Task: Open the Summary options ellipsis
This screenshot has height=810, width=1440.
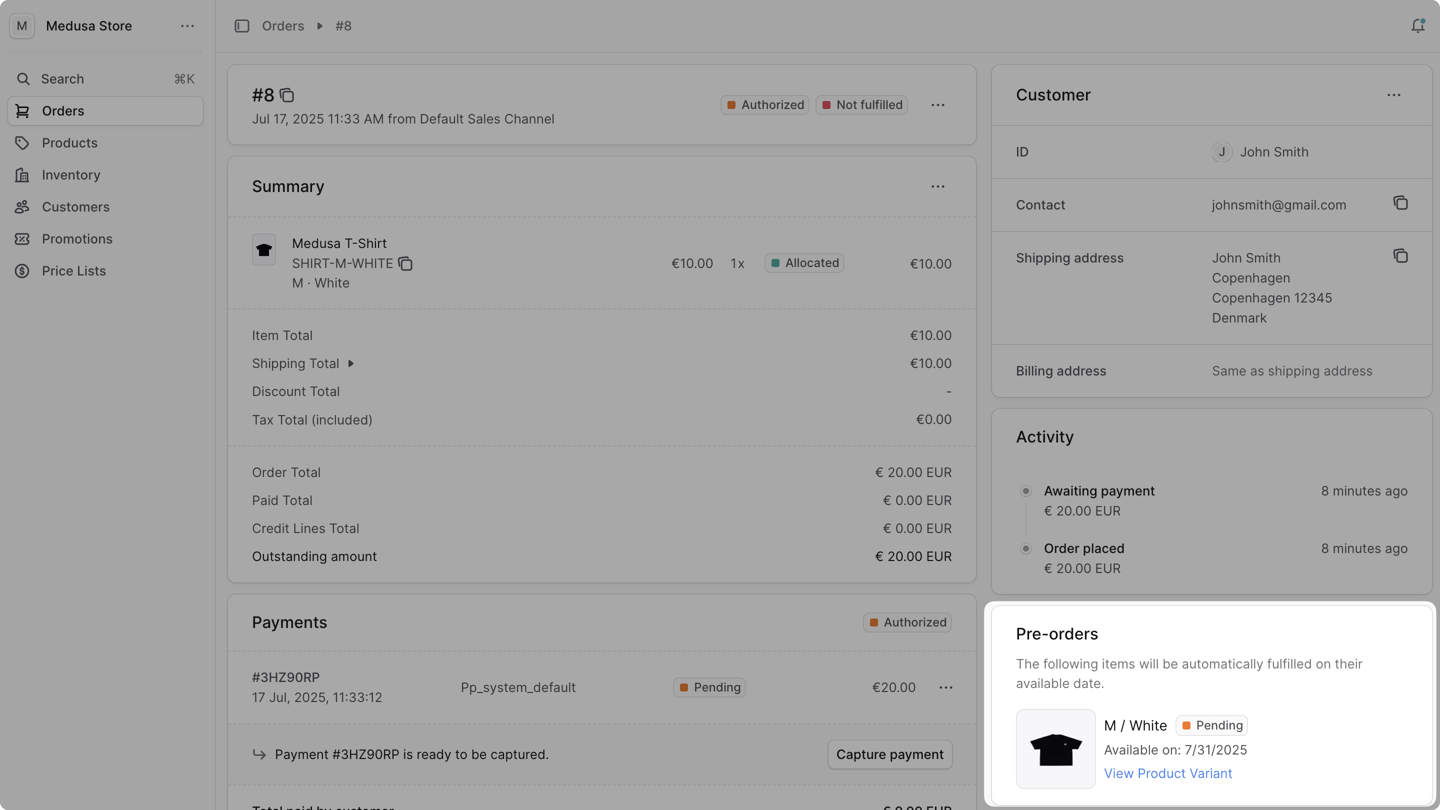Action: 938,186
